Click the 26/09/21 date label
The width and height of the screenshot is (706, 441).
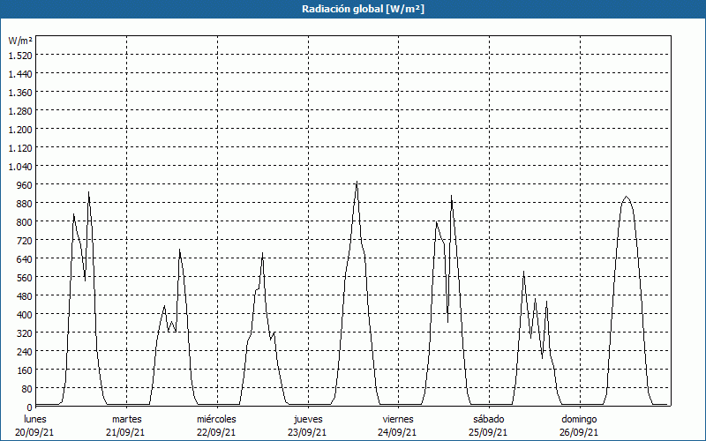pyautogui.click(x=579, y=432)
